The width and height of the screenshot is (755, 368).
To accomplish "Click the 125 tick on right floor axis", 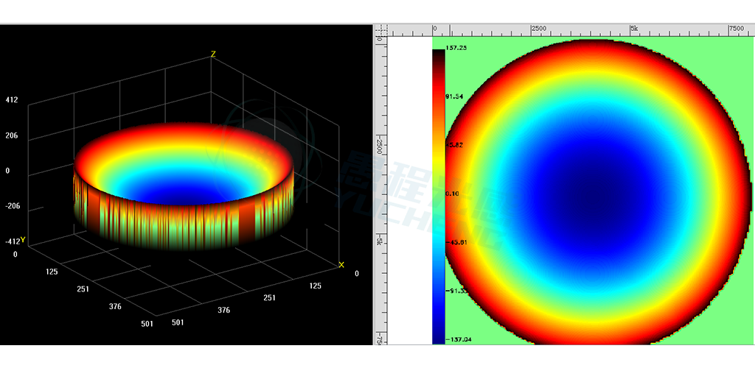I will tap(315, 286).
